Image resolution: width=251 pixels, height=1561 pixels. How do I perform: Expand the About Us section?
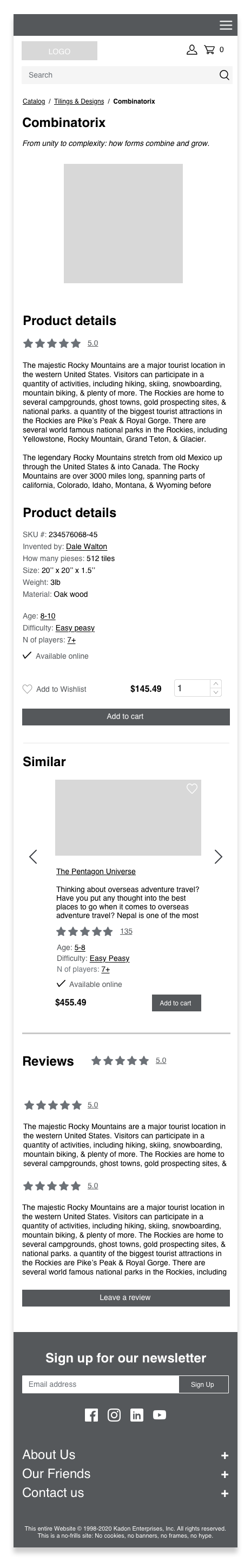224,1456
